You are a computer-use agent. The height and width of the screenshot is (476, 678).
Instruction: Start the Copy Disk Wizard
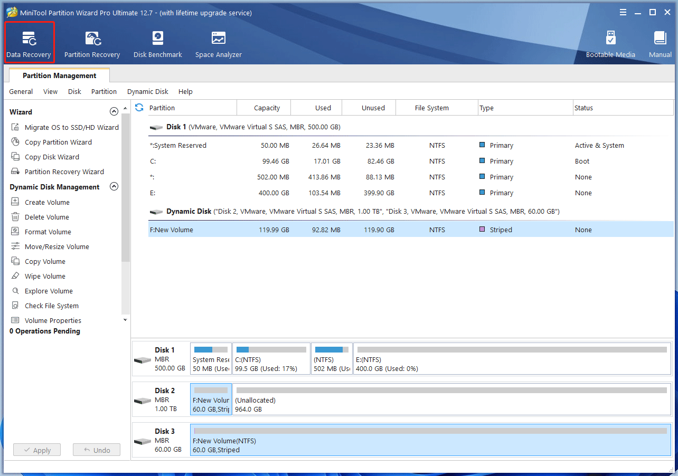[x=45, y=157]
